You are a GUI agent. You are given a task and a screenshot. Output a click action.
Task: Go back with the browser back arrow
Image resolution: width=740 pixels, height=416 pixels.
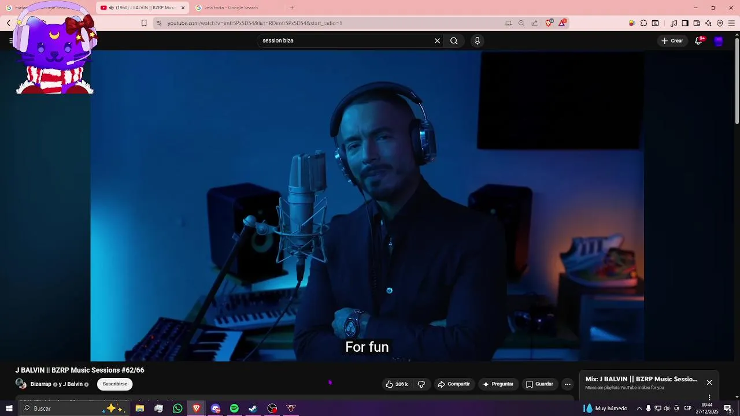point(9,23)
